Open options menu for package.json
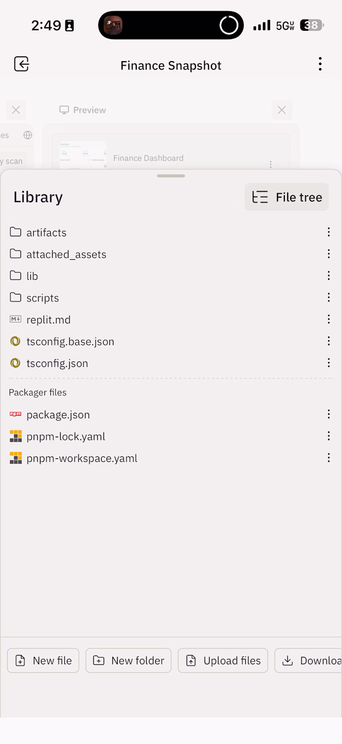This screenshot has height=744, width=342. pos(329,414)
